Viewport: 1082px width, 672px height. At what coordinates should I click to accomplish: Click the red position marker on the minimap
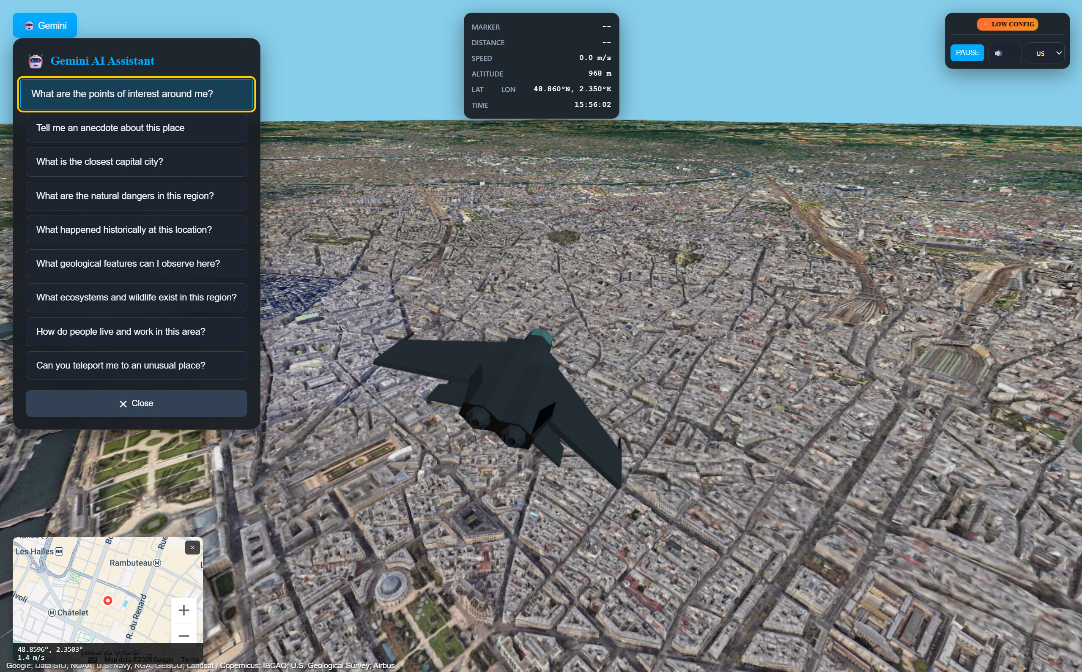tap(109, 601)
